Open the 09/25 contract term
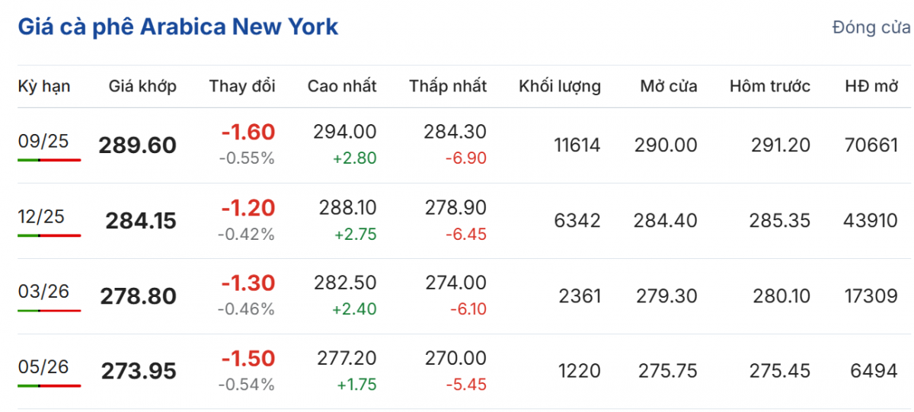 (43, 141)
